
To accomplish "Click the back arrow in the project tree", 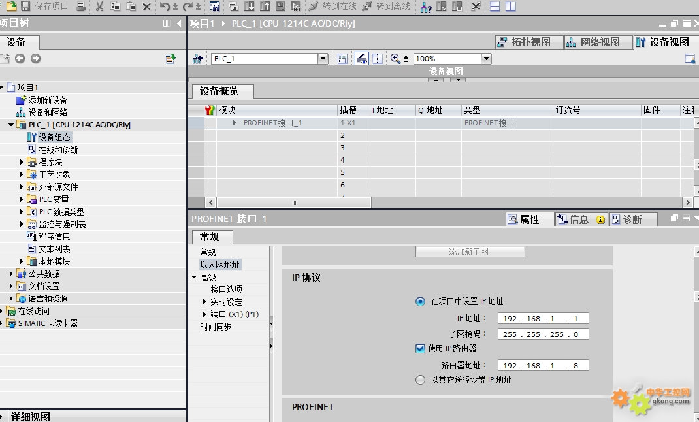I will pos(20,58).
